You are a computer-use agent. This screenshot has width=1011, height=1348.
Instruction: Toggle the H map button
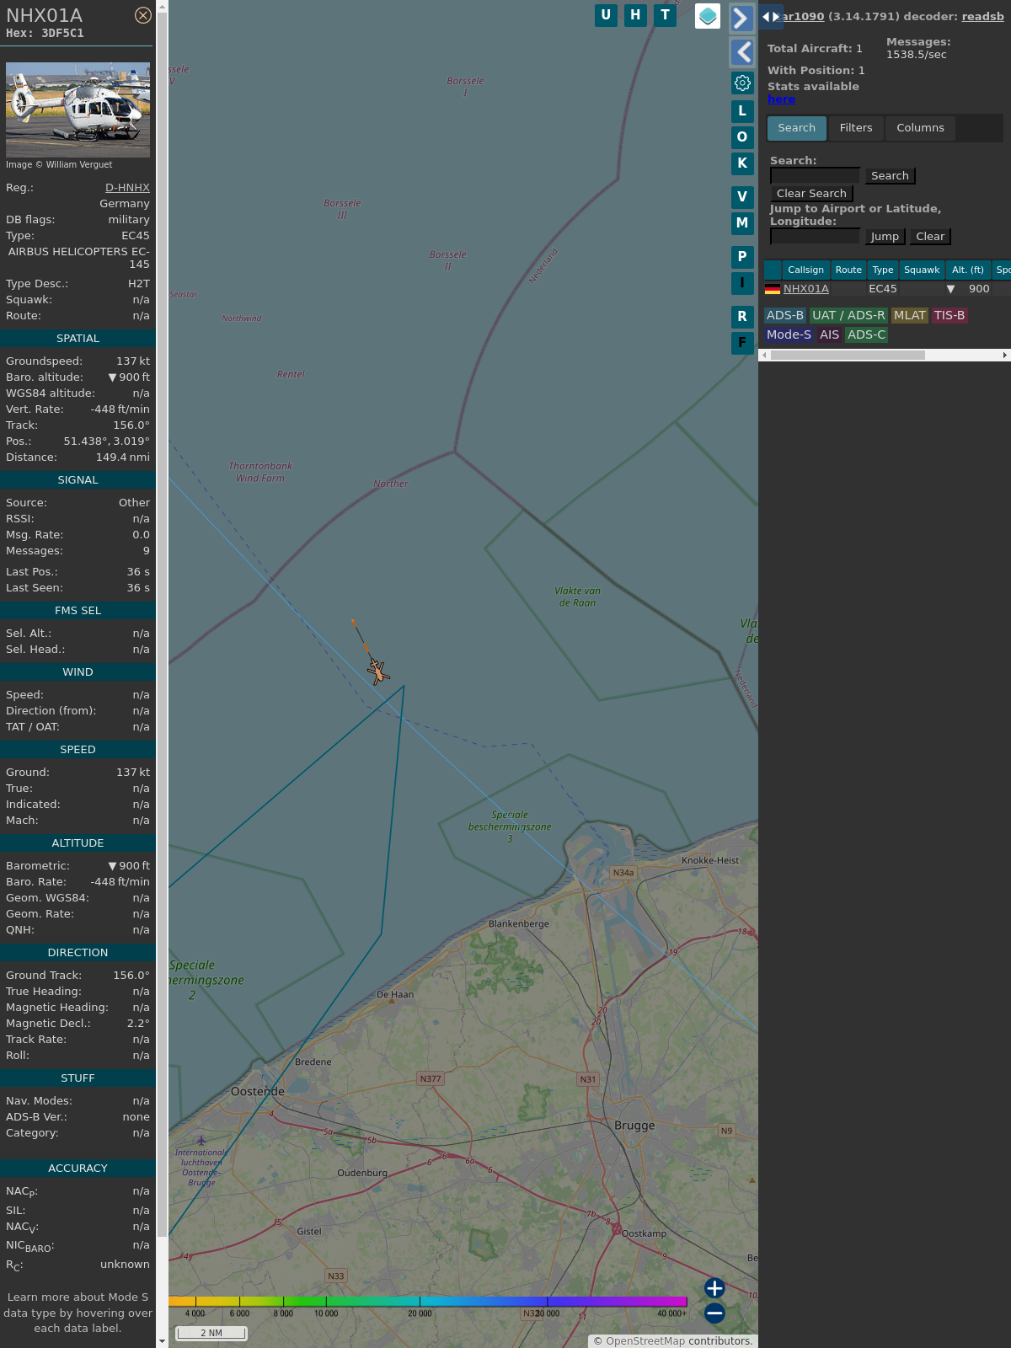tap(635, 15)
